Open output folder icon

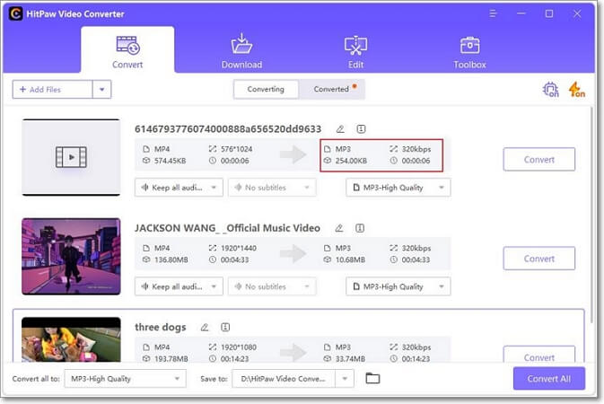(372, 379)
